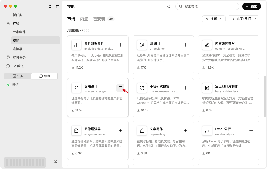Click the WeChat icon next to 微信
Screen dimensions: 267x169
click(x=8, y=85)
